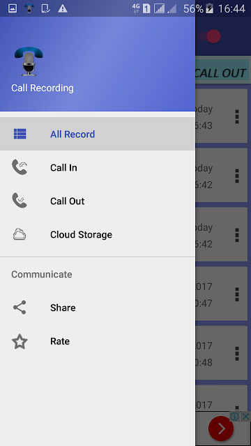Open the Cloud Storage menu entry
This screenshot has height=446, width=251.
pyautogui.click(x=98, y=235)
